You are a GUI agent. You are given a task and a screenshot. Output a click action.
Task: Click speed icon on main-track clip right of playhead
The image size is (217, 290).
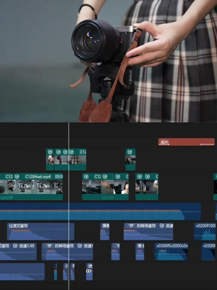point(86,177)
